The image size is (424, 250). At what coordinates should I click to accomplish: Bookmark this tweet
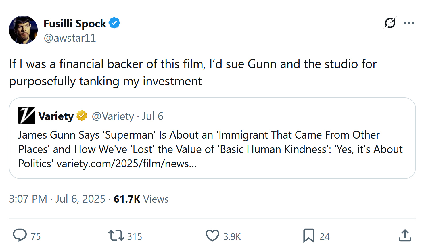(308, 236)
